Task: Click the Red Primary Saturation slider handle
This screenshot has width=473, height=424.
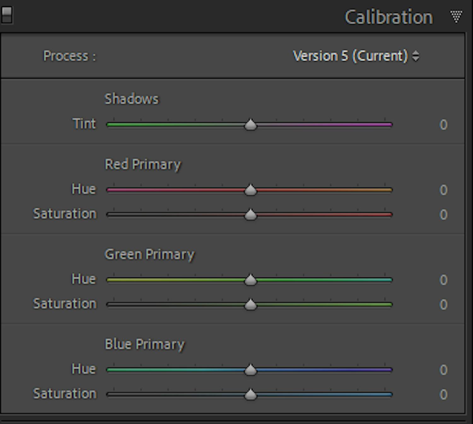Action: pos(251,215)
